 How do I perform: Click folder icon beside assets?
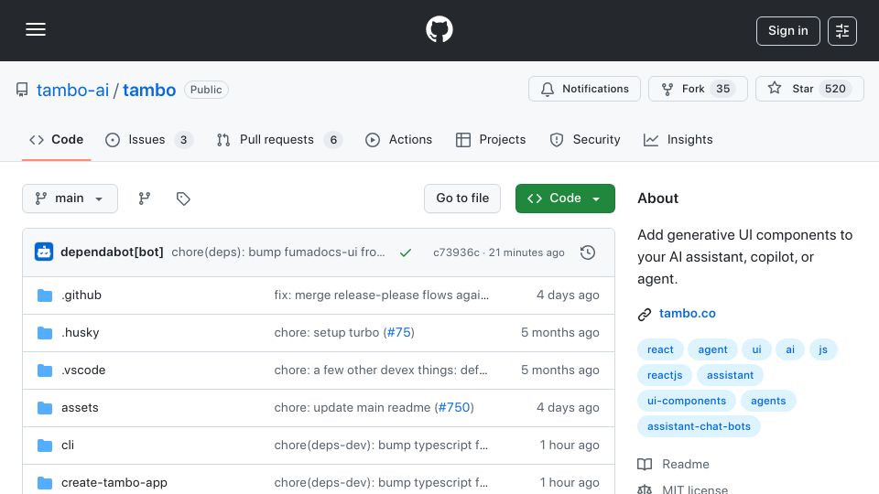45,408
